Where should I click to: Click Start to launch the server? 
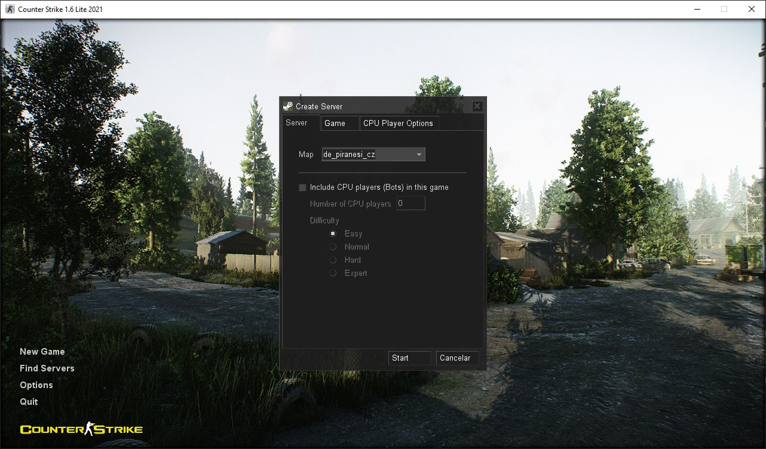click(409, 358)
